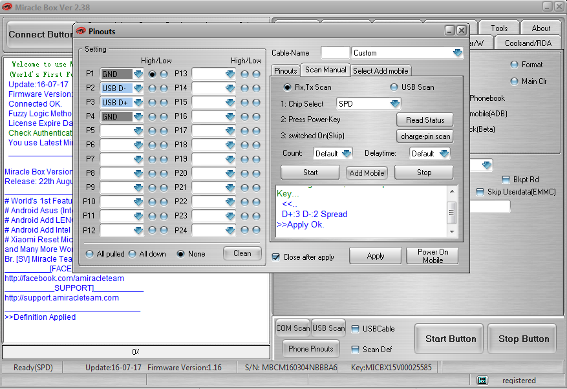
Task: Close the Pinouts dialog window
Action: [462, 30]
